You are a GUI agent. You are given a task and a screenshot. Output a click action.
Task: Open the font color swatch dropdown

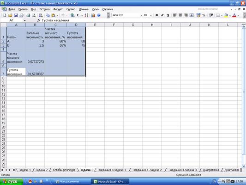tap(238, 15)
